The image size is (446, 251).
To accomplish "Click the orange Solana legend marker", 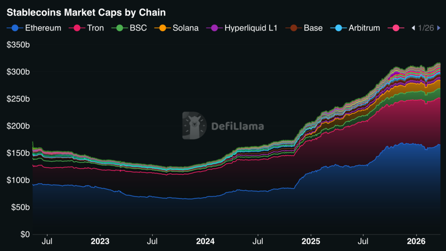I will (x=162, y=28).
